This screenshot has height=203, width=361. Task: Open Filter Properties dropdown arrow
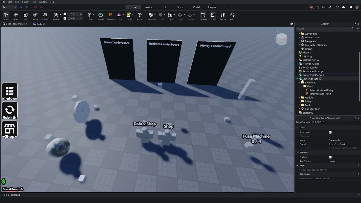pos(359,122)
